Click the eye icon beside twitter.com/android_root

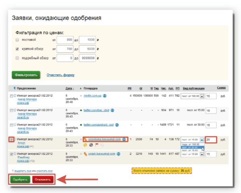[117, 125]
